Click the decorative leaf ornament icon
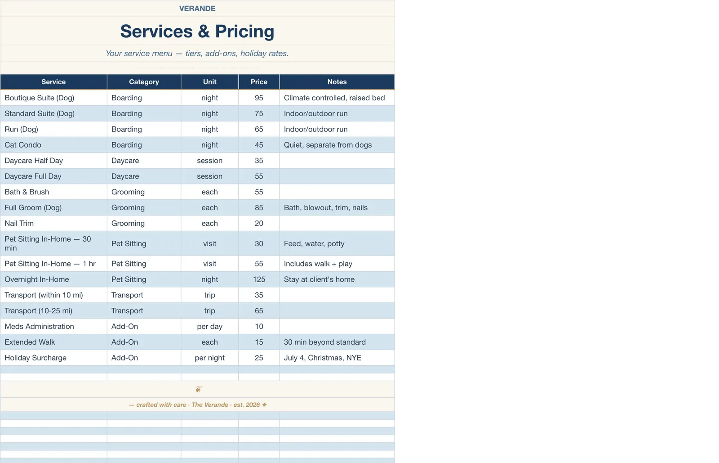The height and width of the screenshot is (463, 719). (198, 389)
